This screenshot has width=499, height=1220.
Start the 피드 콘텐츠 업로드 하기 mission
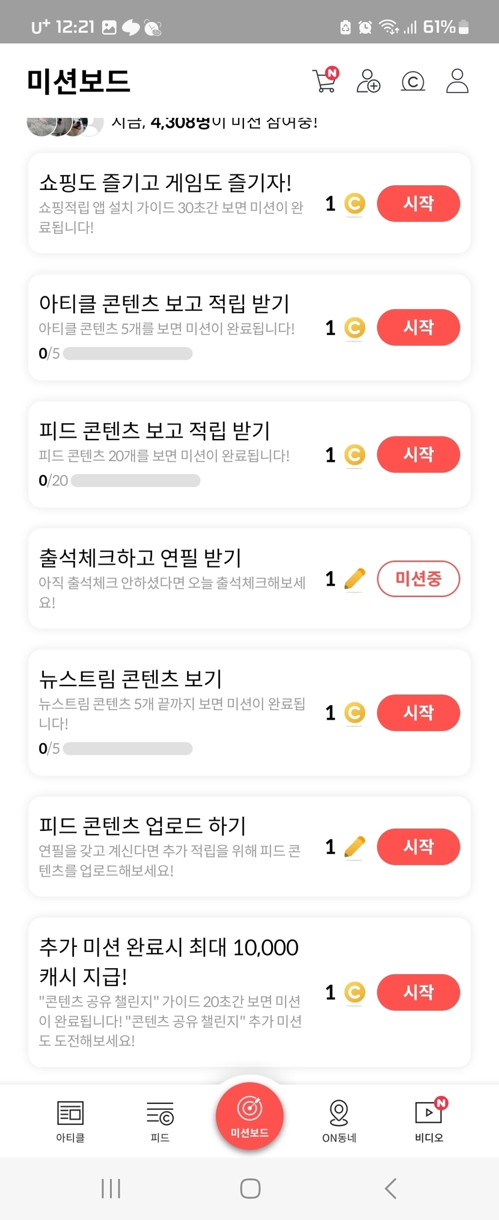click(418, 847)
